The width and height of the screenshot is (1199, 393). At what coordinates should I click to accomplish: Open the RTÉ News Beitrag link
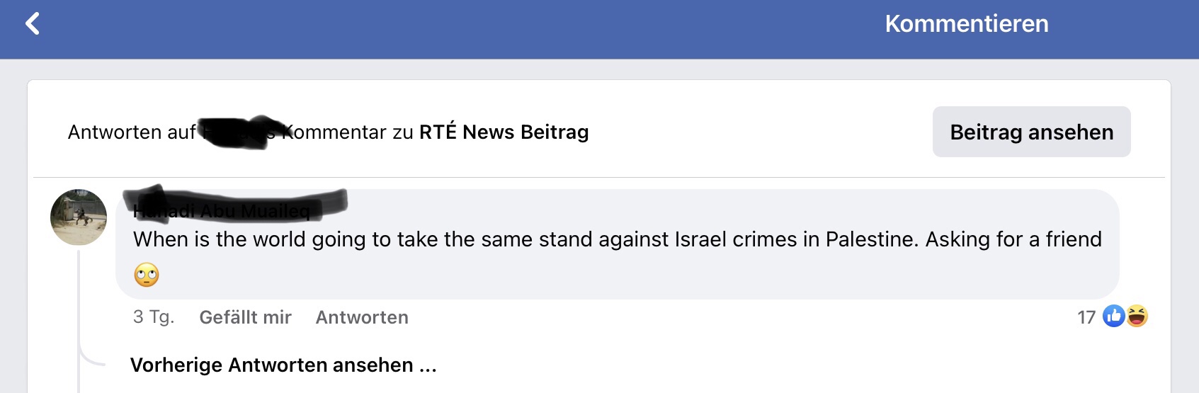pyautogui.click(x=504, y=132)
